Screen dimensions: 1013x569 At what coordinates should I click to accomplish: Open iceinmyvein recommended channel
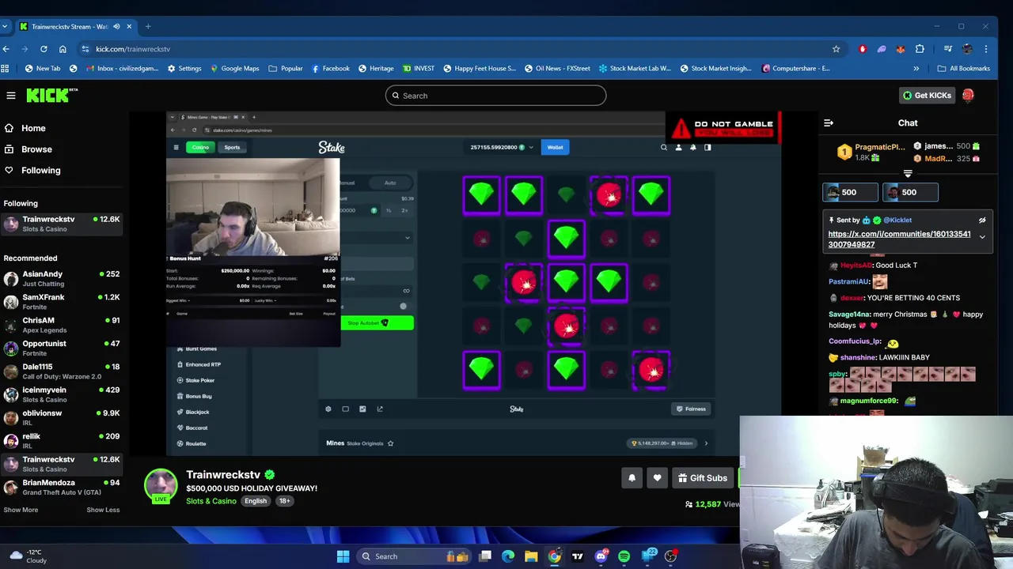pos(62,394)
